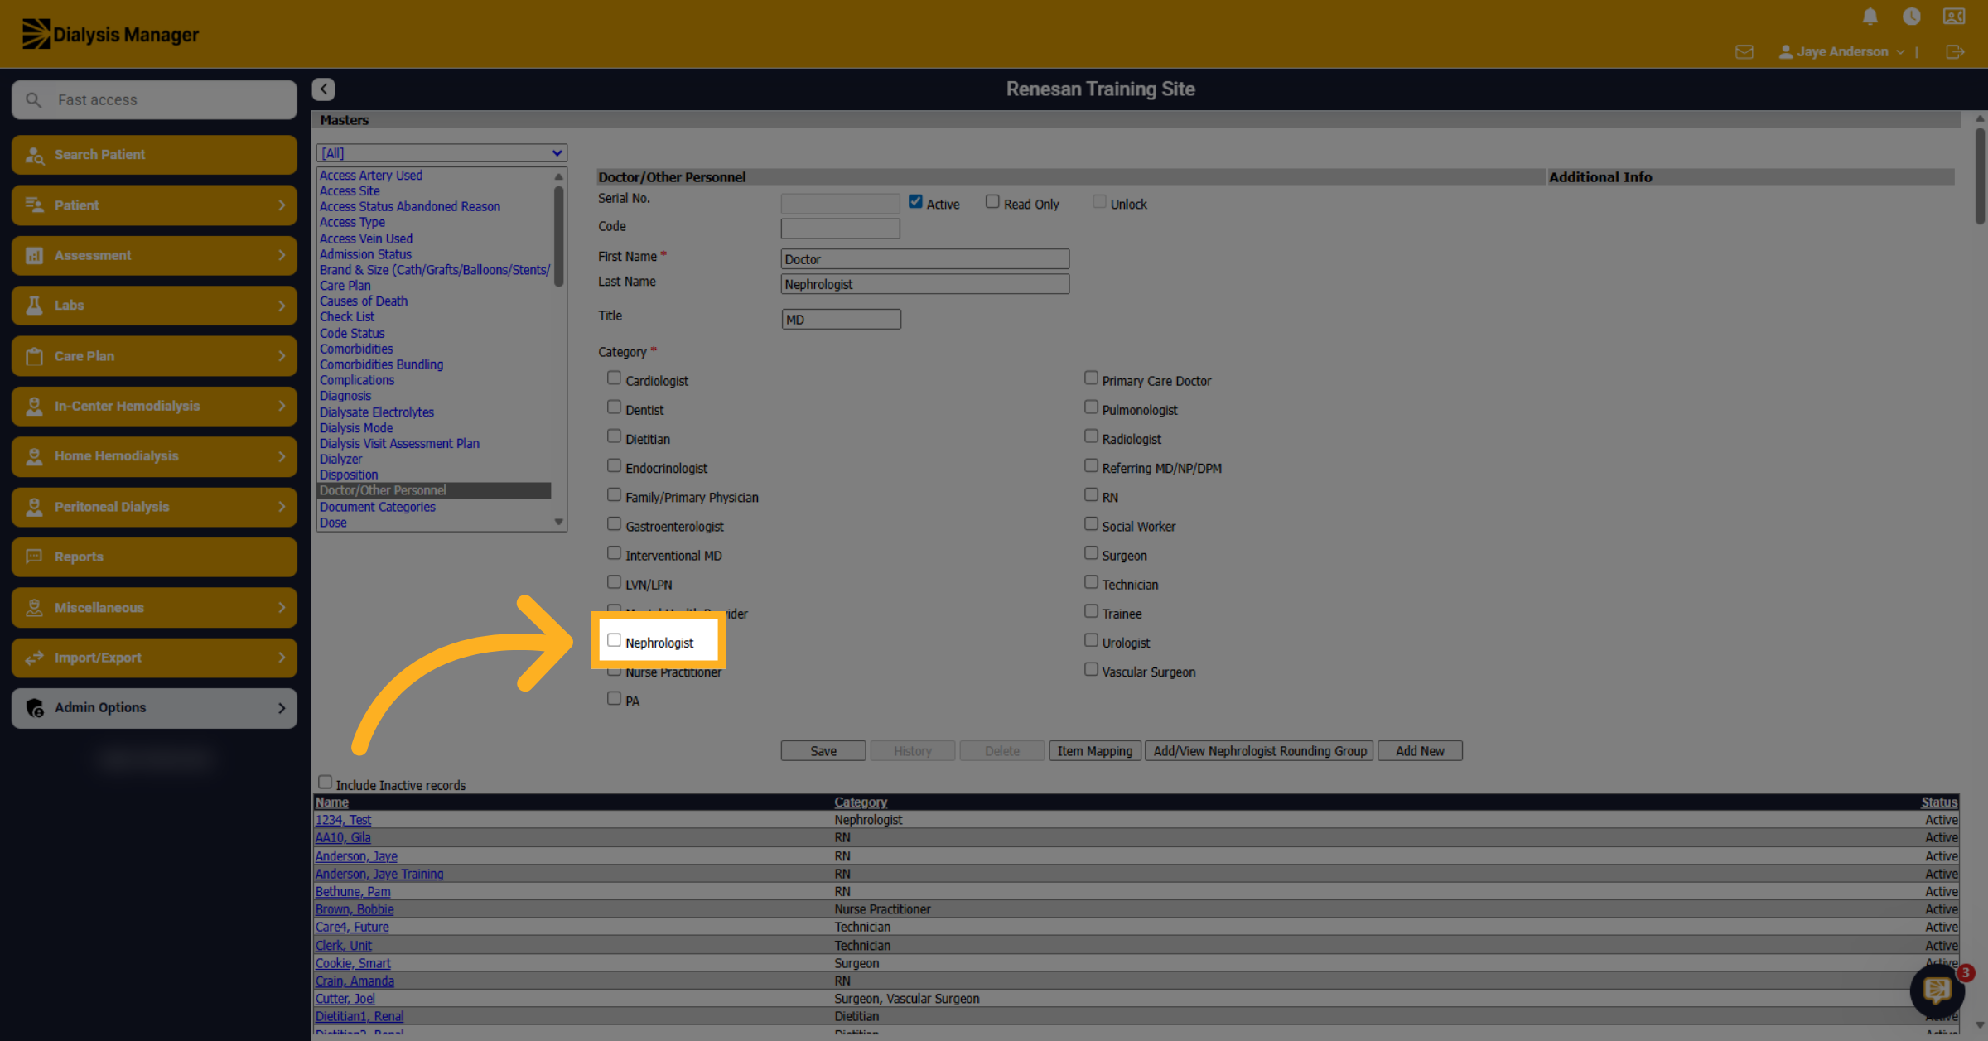Expand the Assessment sidebar menu
The image size is (1988, 1041).
(x=154, y=255)
